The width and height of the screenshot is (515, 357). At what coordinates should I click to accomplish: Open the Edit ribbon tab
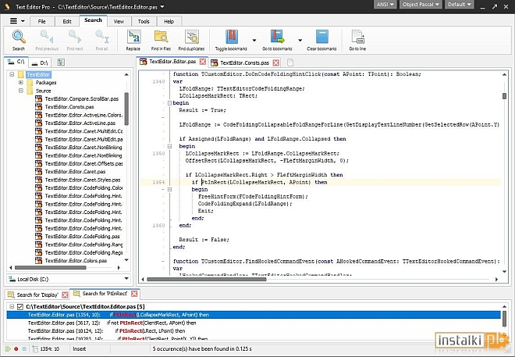[x=67, y=21]
